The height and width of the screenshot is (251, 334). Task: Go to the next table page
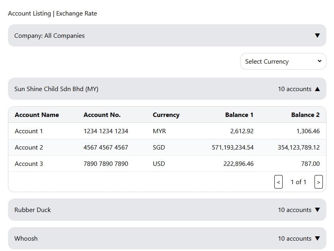coord(318,182)
